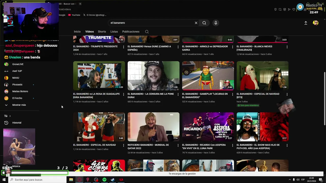Open three-dot menu for BLANCA NIEVES TRAILERAZO
326x183 pixels.
pos(287,47)
